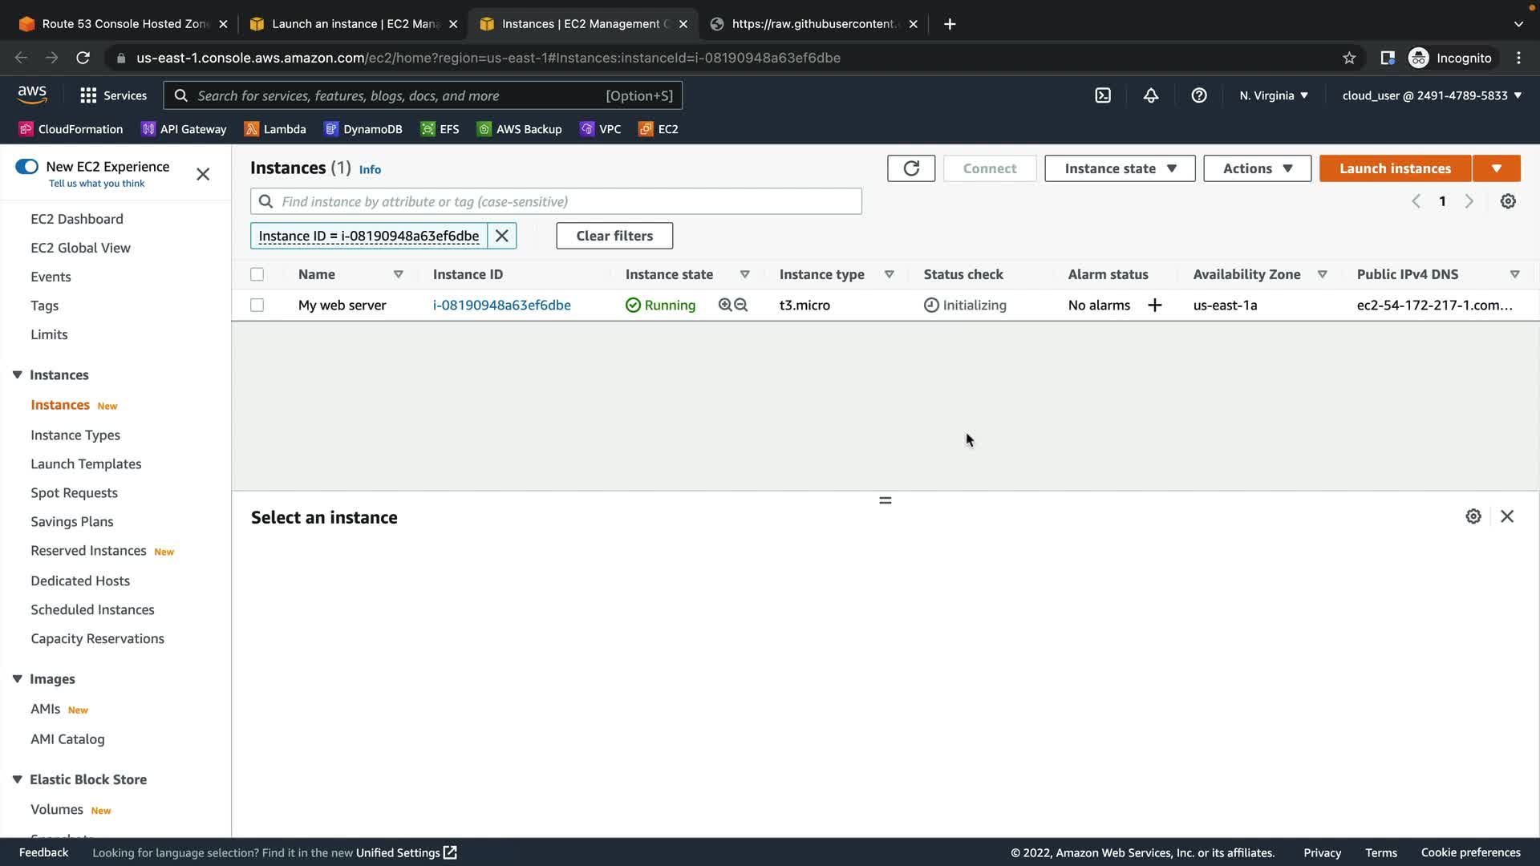This screenshot has width=1540, height=866.
Task: Click the Clear filters button
Action: coord(614,236)
